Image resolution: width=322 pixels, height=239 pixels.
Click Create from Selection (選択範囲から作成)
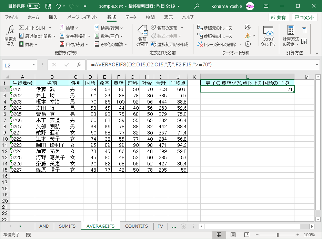pyautogui.click(x=169, y=44)
